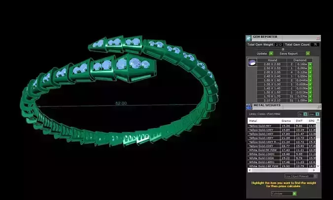The image size is (333, 200).
Task: Click the Use Object Materials button
Action: (301, 176)
